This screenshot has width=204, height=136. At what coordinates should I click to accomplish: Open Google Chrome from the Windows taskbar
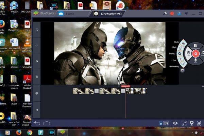pos(30,132)
